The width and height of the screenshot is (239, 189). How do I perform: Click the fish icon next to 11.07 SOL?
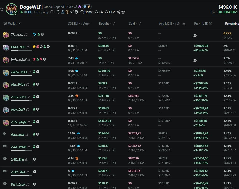pos(78,133)
